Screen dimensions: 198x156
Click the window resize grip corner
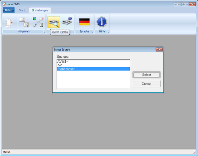pyautogui.click(x=194, y=152)
